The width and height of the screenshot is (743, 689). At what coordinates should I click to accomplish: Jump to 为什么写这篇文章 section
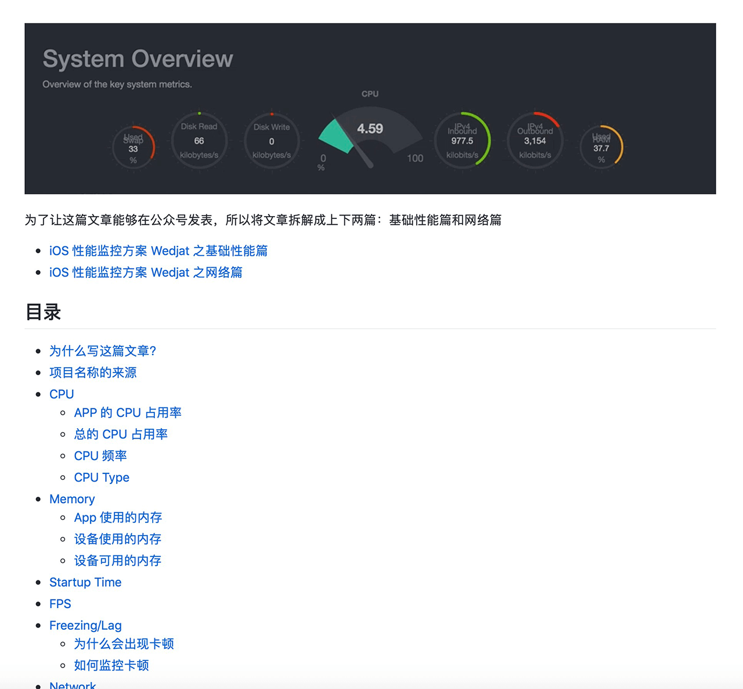(103, 351)
